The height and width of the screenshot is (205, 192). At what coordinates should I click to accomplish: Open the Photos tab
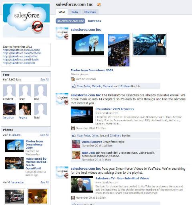[x=90, y=12]
